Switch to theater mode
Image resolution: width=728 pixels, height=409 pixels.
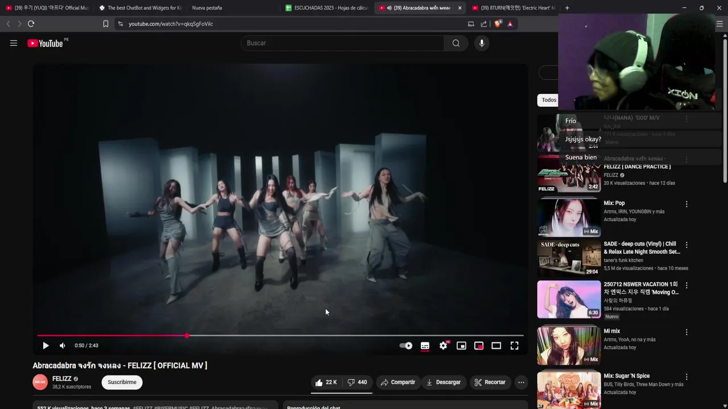[497, 345]
